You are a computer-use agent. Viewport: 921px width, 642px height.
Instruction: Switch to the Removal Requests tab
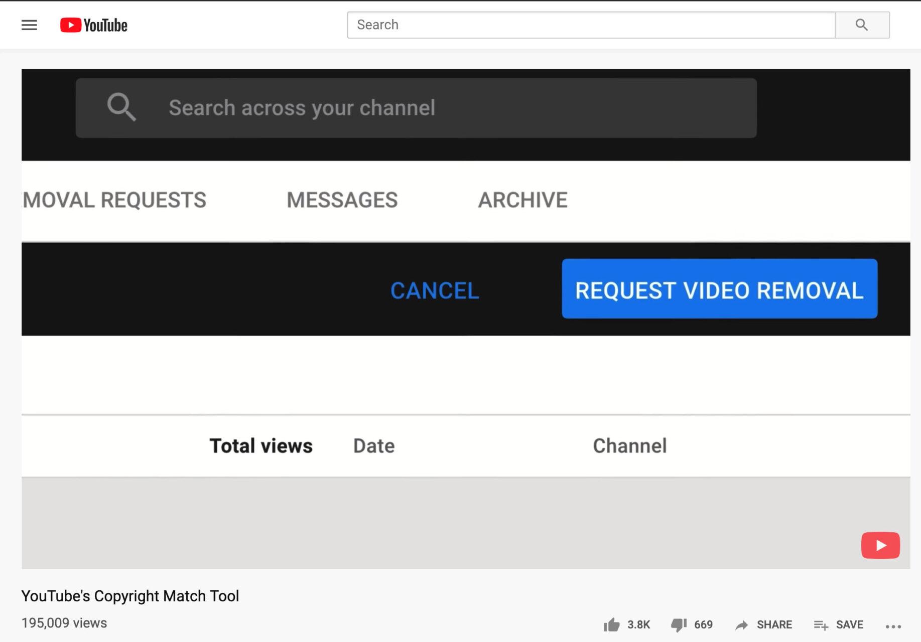pyautogui.click(x=114, y=200)
